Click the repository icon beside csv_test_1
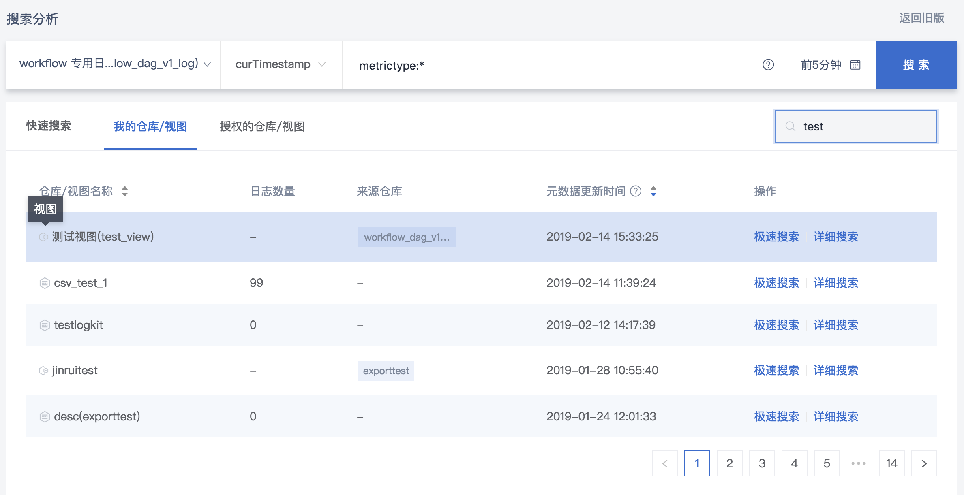Screen dimensions: 964x495 coord(45,283)
